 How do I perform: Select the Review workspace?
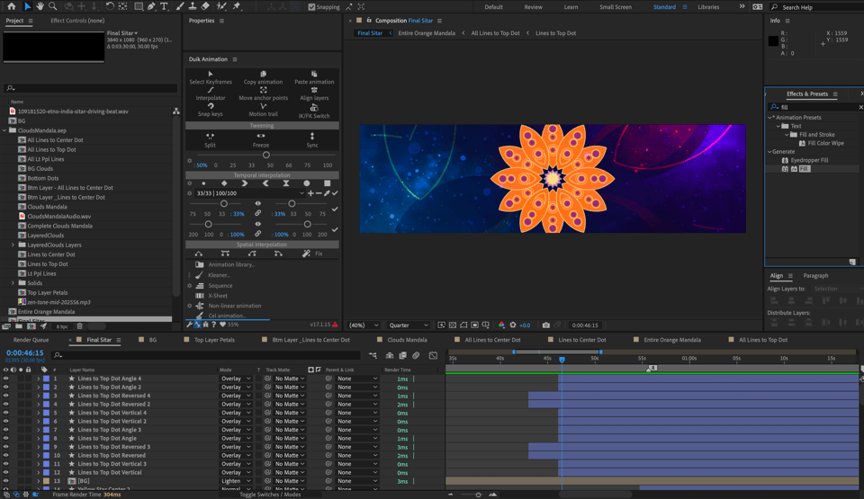[x=533, y=7]
